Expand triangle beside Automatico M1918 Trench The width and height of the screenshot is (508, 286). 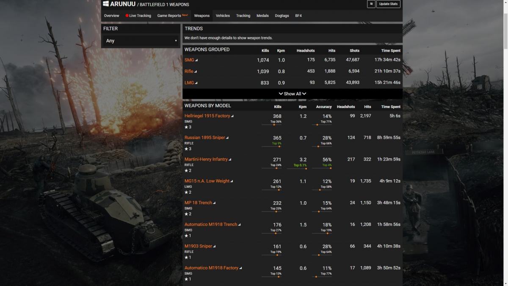pyautogui.click(x=240, y=225)
